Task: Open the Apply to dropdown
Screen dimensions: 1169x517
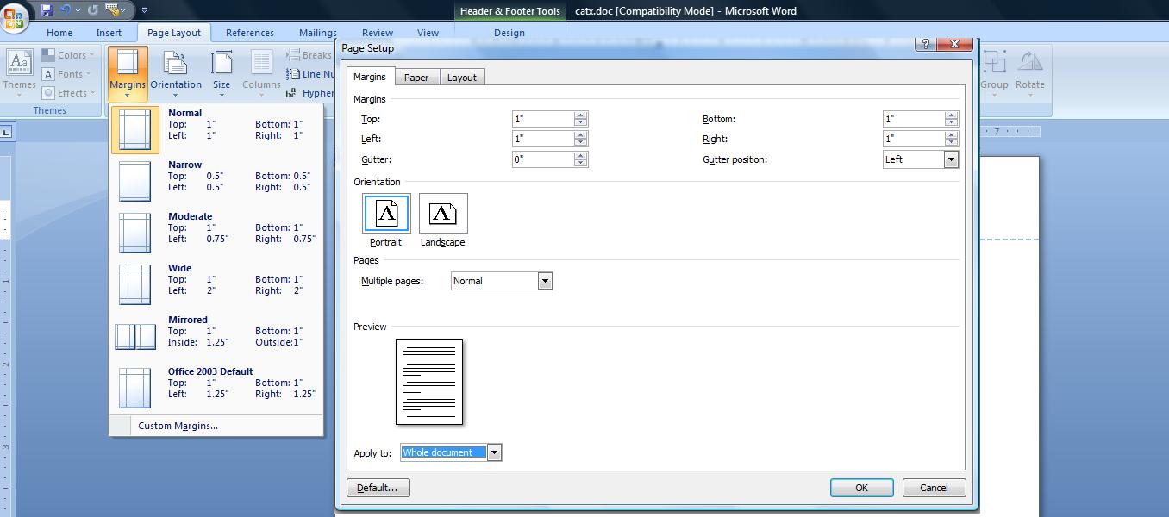Action: coord(494,452)
